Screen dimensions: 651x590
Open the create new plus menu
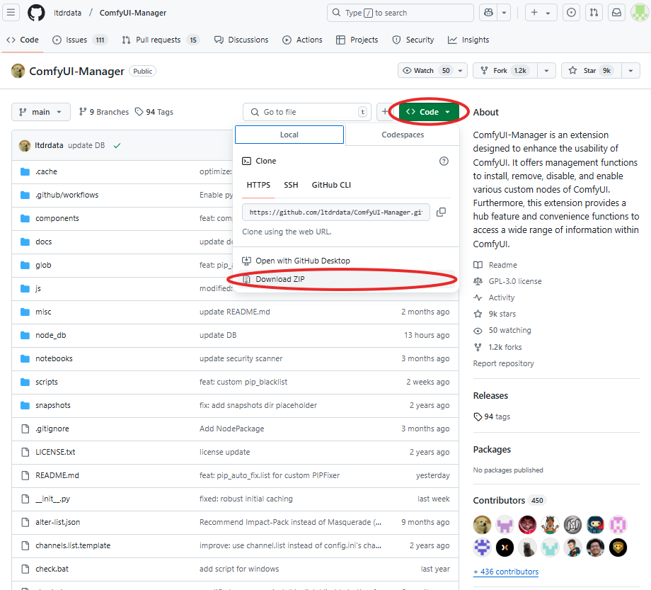[541, 13]
